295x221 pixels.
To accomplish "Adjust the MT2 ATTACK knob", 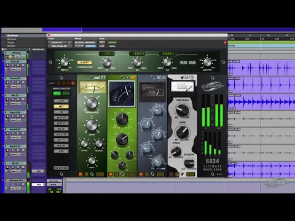I will 176,152.
